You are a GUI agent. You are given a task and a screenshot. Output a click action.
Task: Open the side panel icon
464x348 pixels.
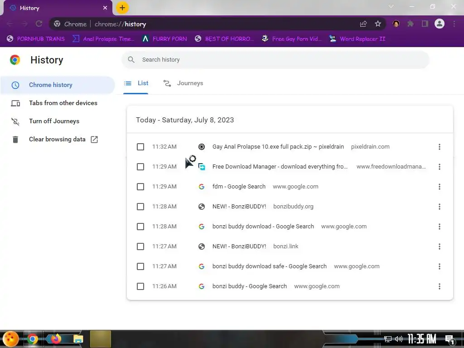[x=425, y=24]
